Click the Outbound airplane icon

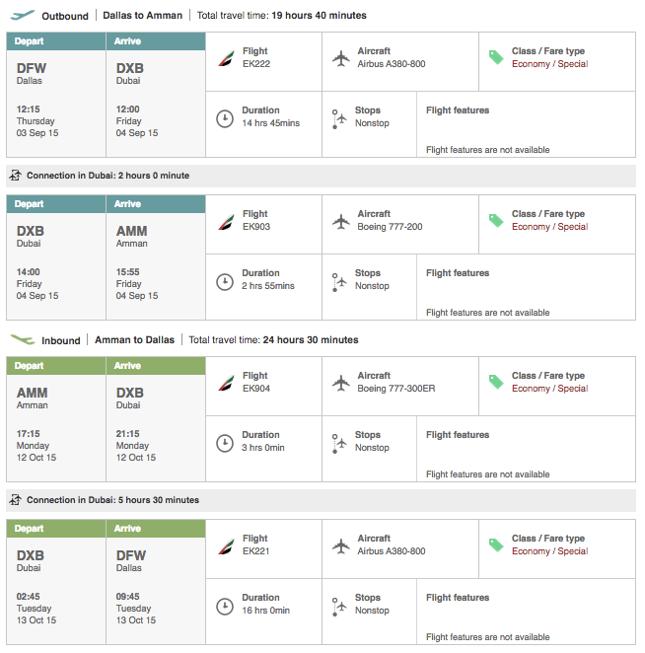[x=22, y=16]
